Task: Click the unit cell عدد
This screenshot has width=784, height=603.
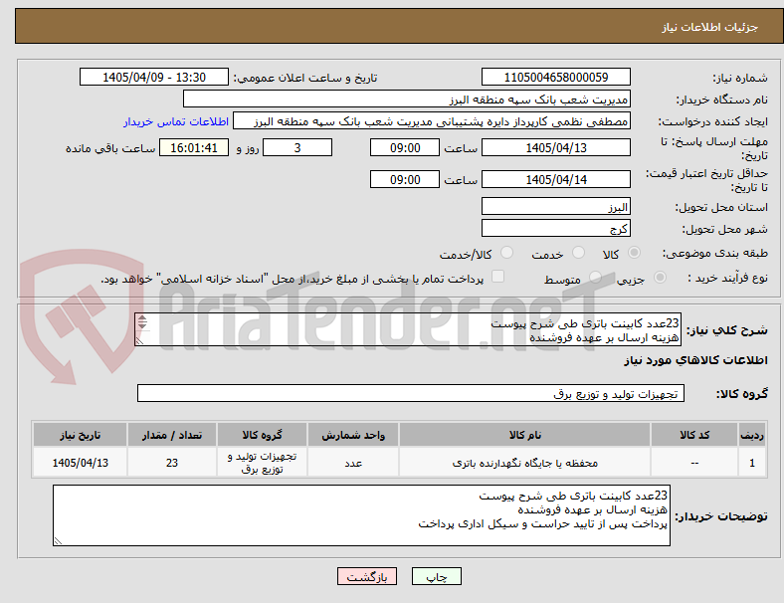Action: 353,463
